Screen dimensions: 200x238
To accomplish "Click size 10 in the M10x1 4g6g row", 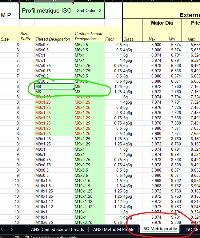I will pos(10,217).
